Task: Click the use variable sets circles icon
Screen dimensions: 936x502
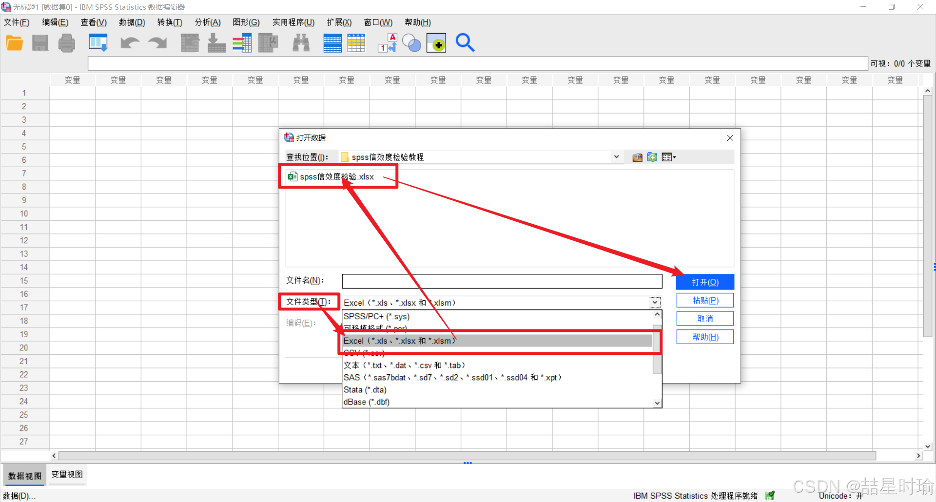Action: [x=412, y=43]
